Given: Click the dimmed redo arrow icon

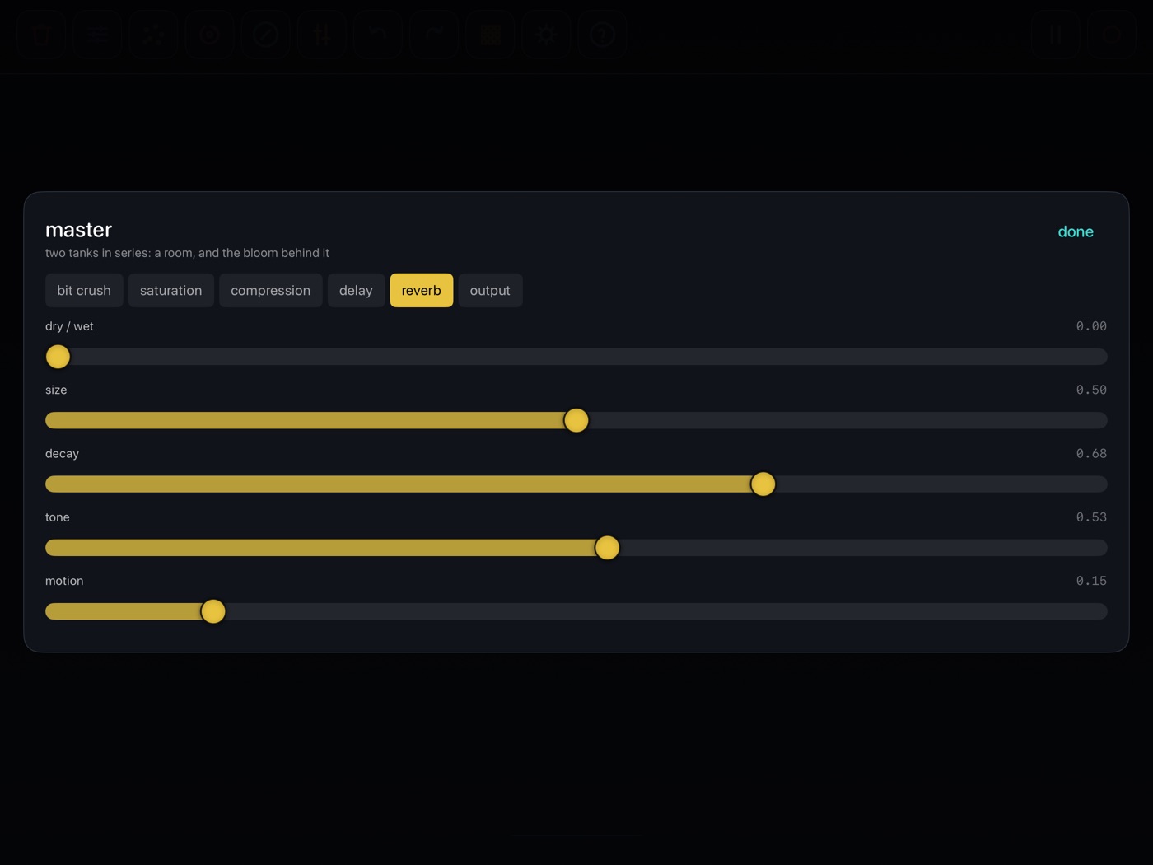Looking at the screenshot, I should point(434,35).
